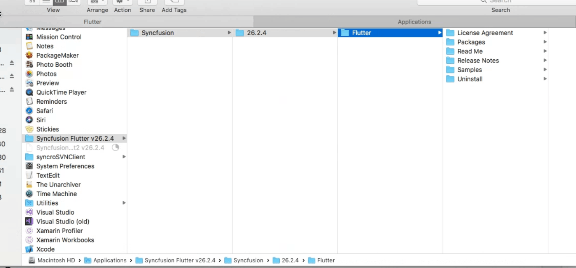Select the Safari compass icon

[29, 111]
